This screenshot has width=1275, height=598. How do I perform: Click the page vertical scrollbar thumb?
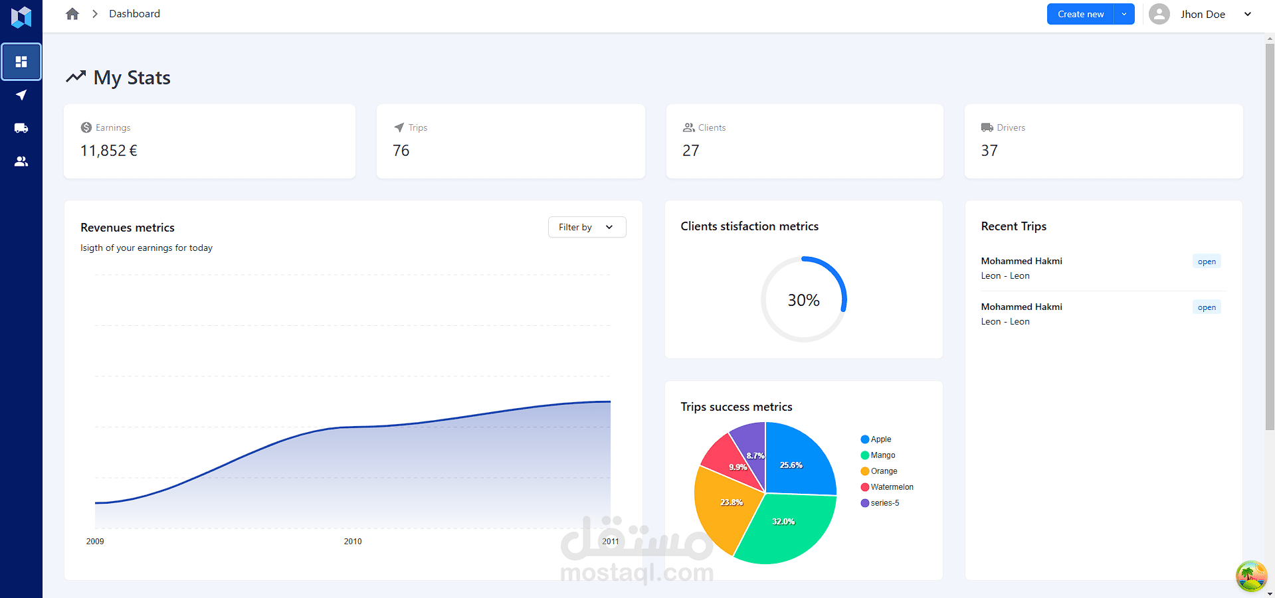1270,237
